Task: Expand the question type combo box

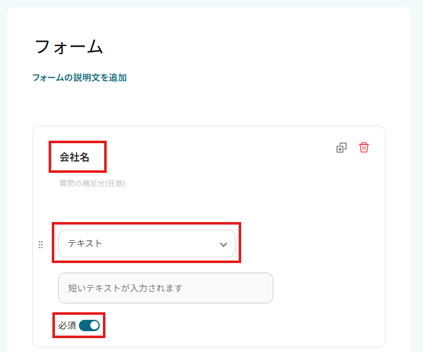Action: pos(146,243)
